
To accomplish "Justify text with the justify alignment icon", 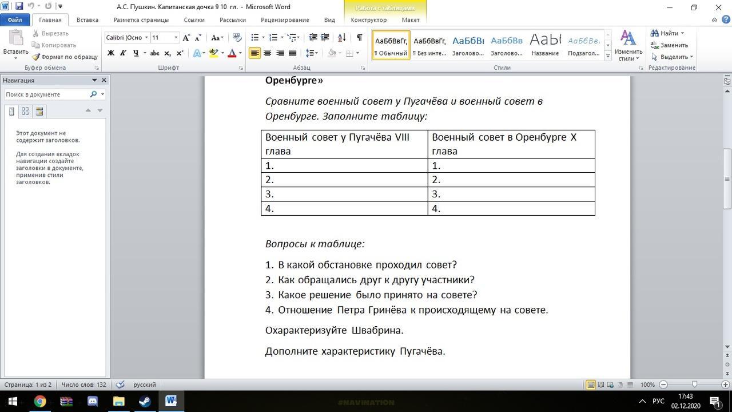I will click(292, 53).
